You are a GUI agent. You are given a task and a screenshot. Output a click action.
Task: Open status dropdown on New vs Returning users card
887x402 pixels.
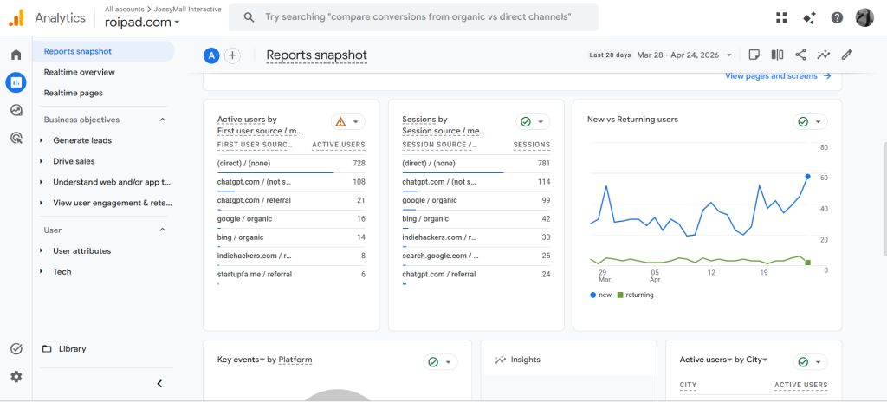click(x=810, y=122)
